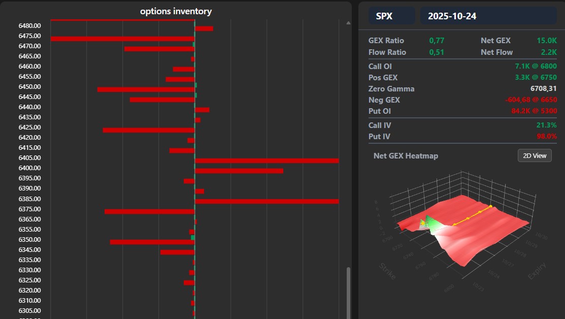The height and width of the screenshot is (319, 565).
Task: Click the options inventory scrollbar thumb
Action: point(348,292)
